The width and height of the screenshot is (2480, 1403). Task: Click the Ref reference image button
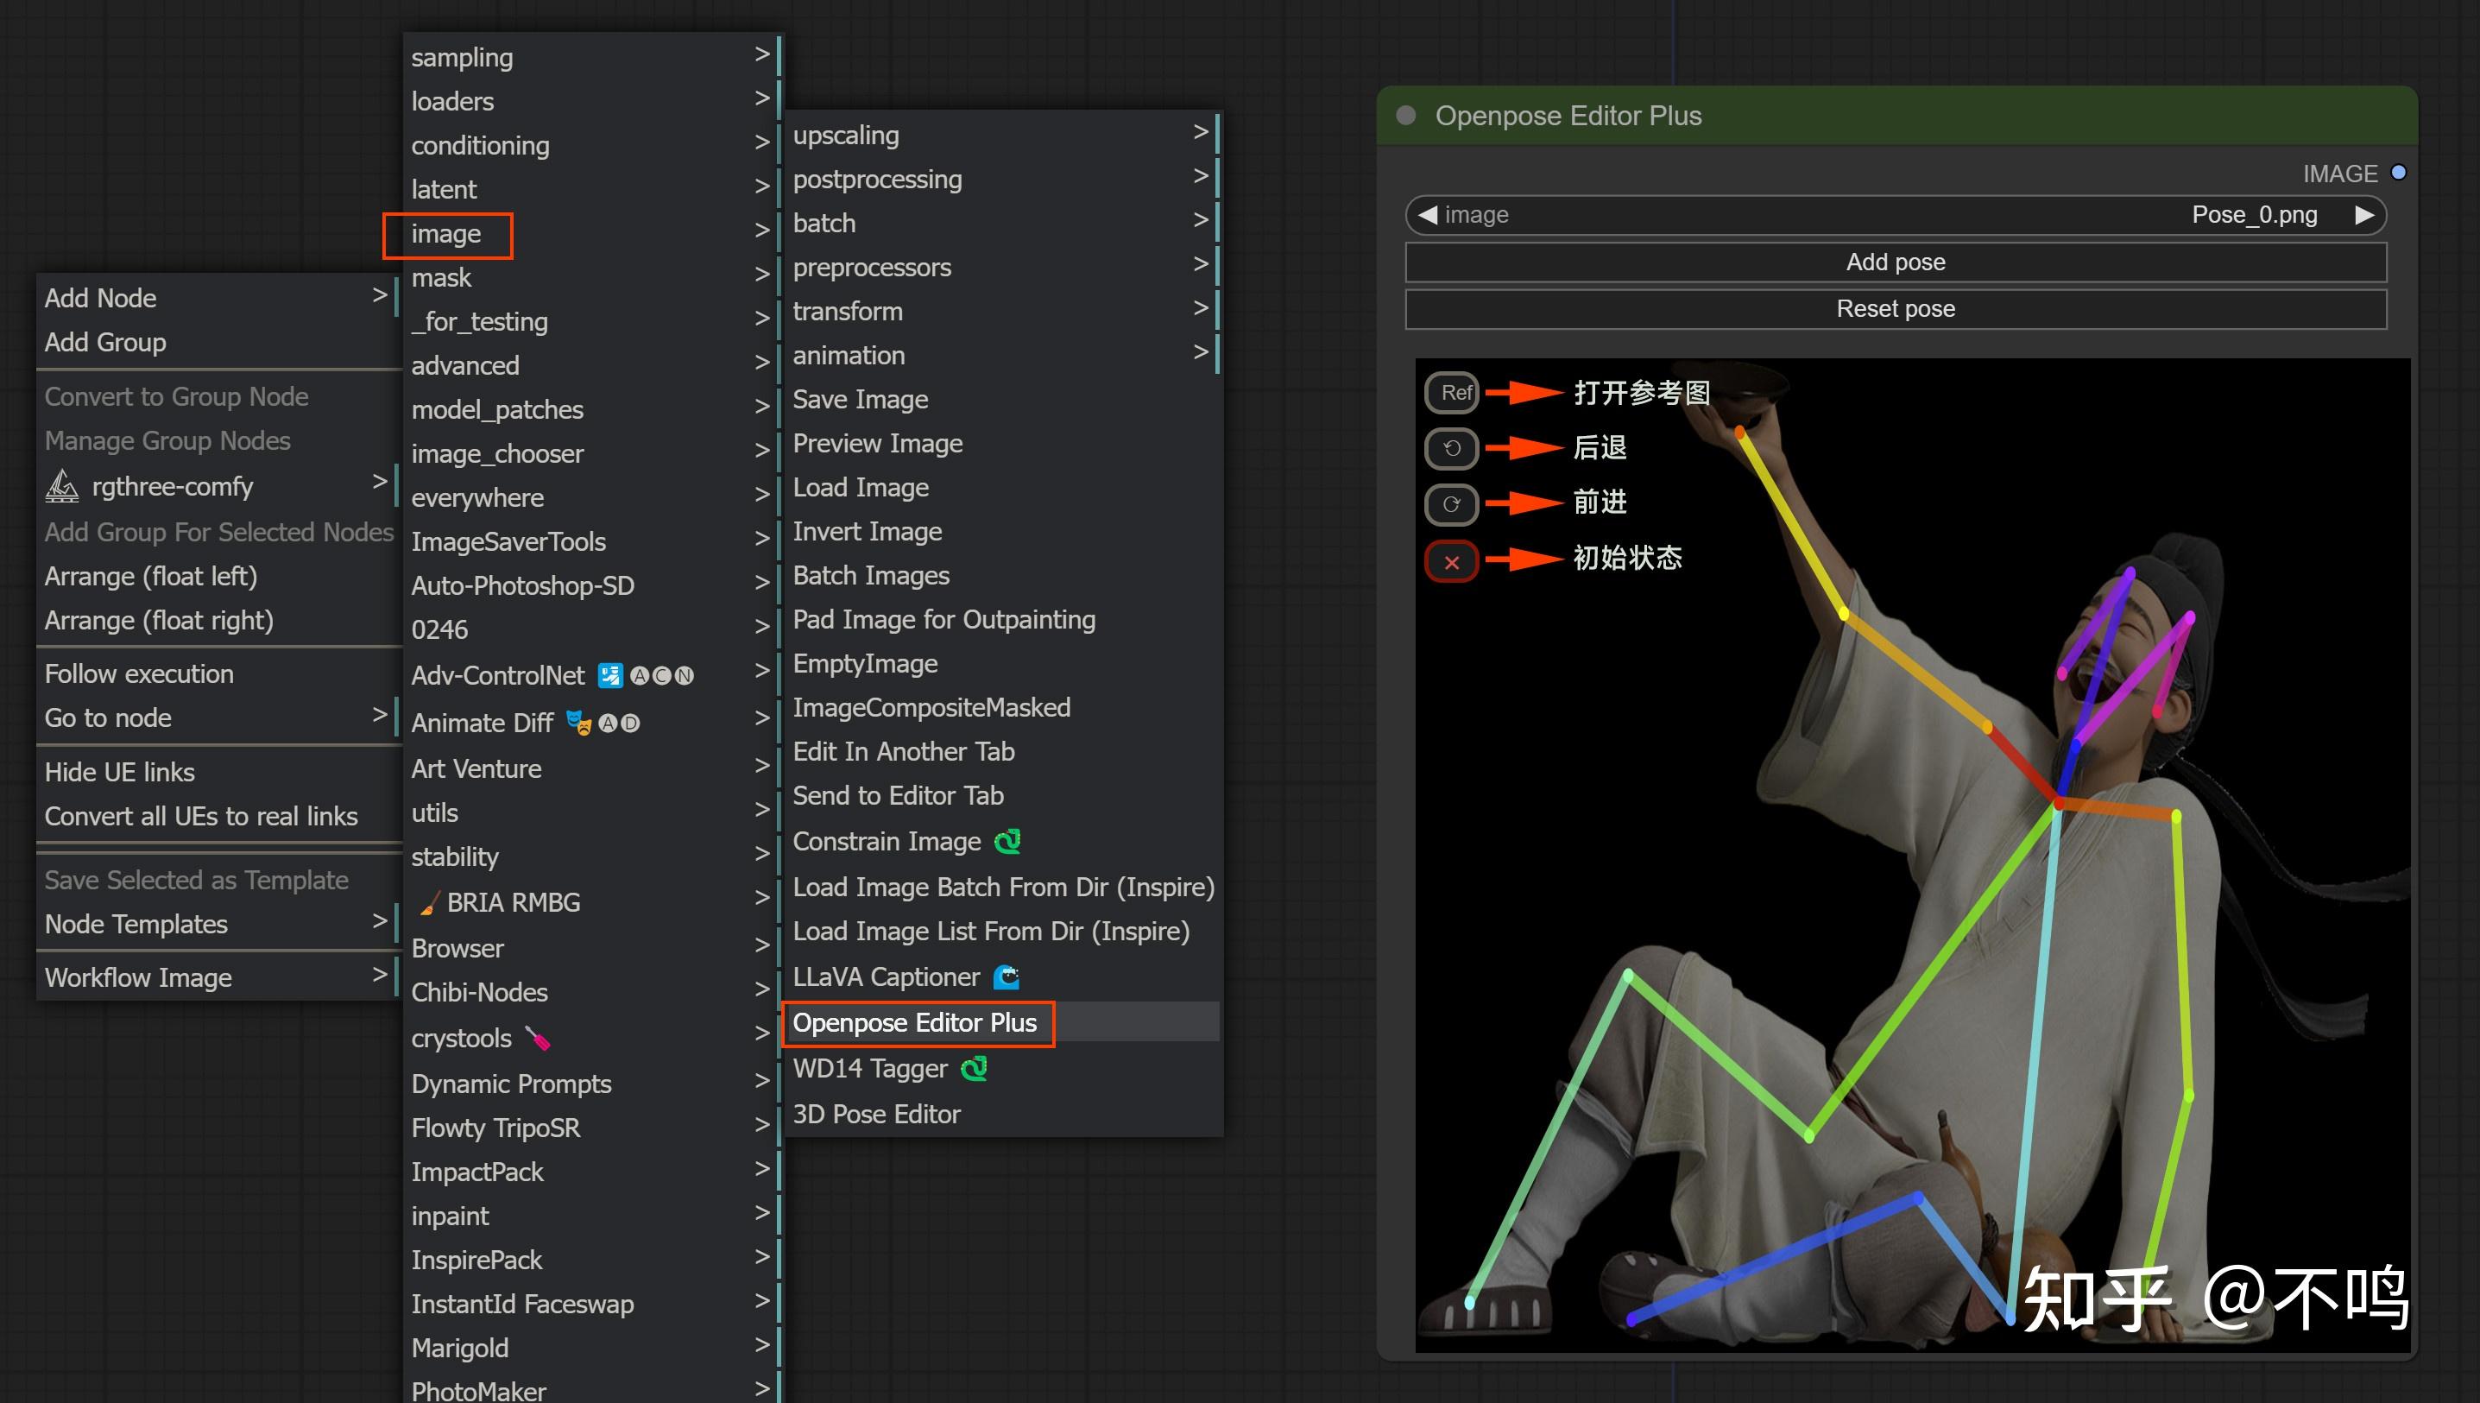pyautogui.click(x=1451, y=393)
